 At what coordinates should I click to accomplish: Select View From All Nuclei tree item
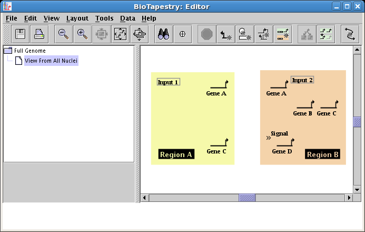pos(51,61)
